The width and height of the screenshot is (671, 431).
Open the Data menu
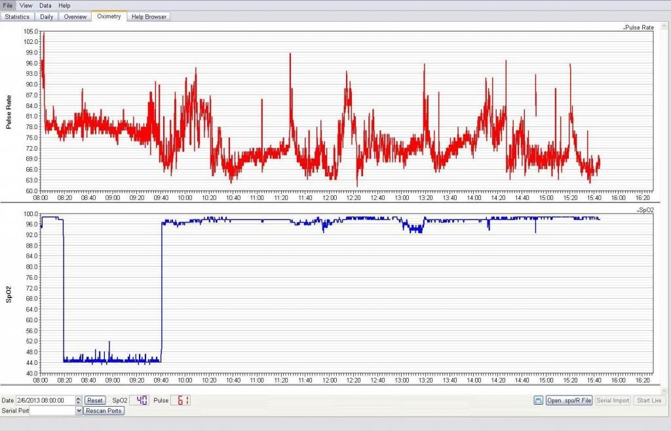pyautogui.click(x=45, y=5)
